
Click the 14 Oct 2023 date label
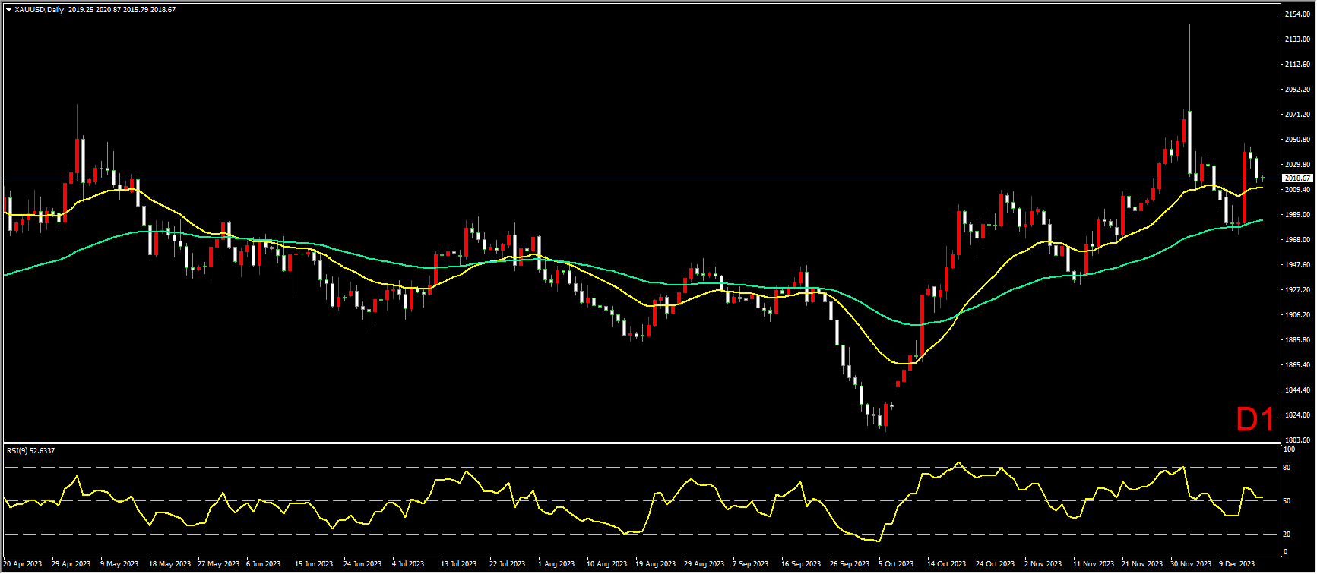pos(946,565)
